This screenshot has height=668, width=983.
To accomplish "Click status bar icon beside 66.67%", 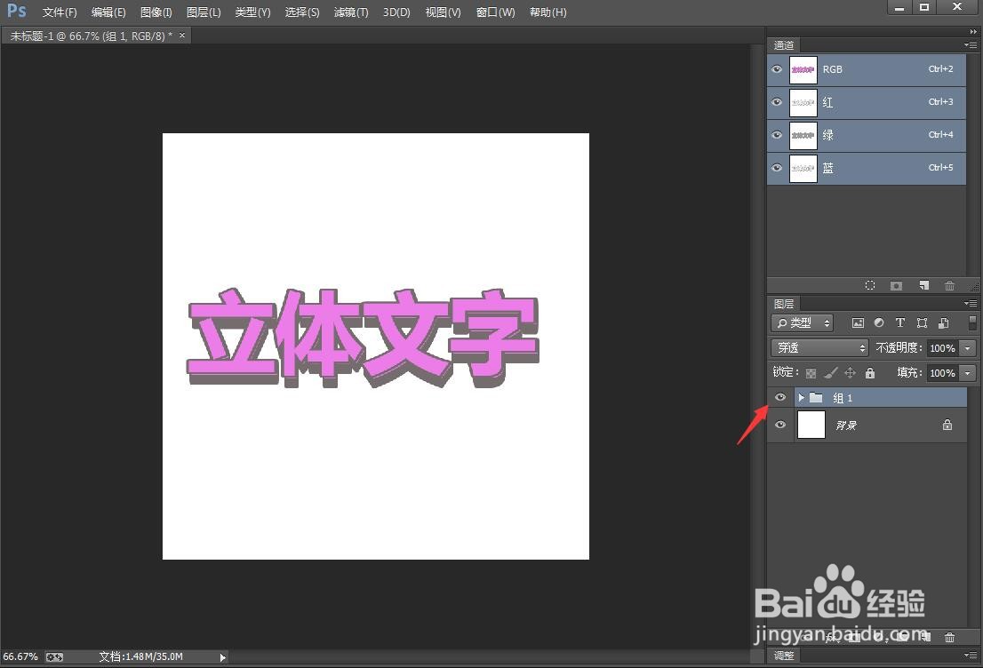I will 54,656.
